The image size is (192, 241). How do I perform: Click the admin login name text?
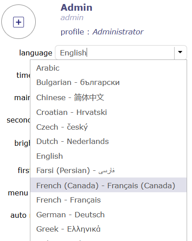(72, 17)
